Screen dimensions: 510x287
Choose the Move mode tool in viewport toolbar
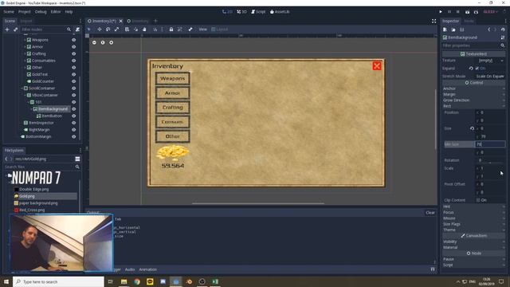pyautogui.click(x=99, y=29)
